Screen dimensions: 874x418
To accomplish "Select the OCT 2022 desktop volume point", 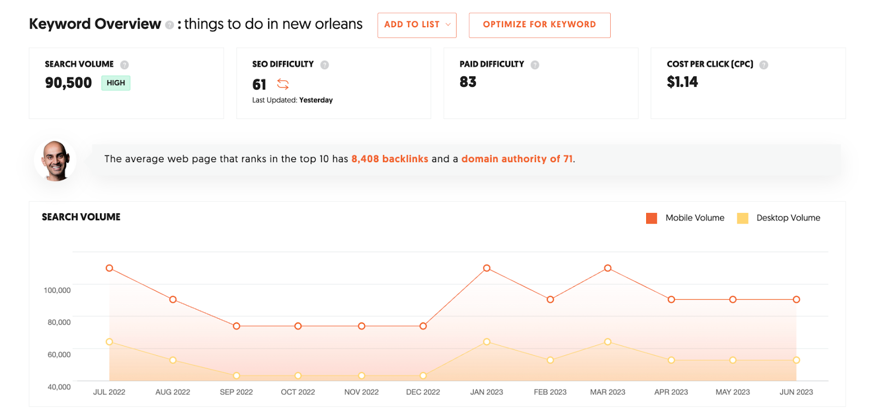I will pos(298,376).
